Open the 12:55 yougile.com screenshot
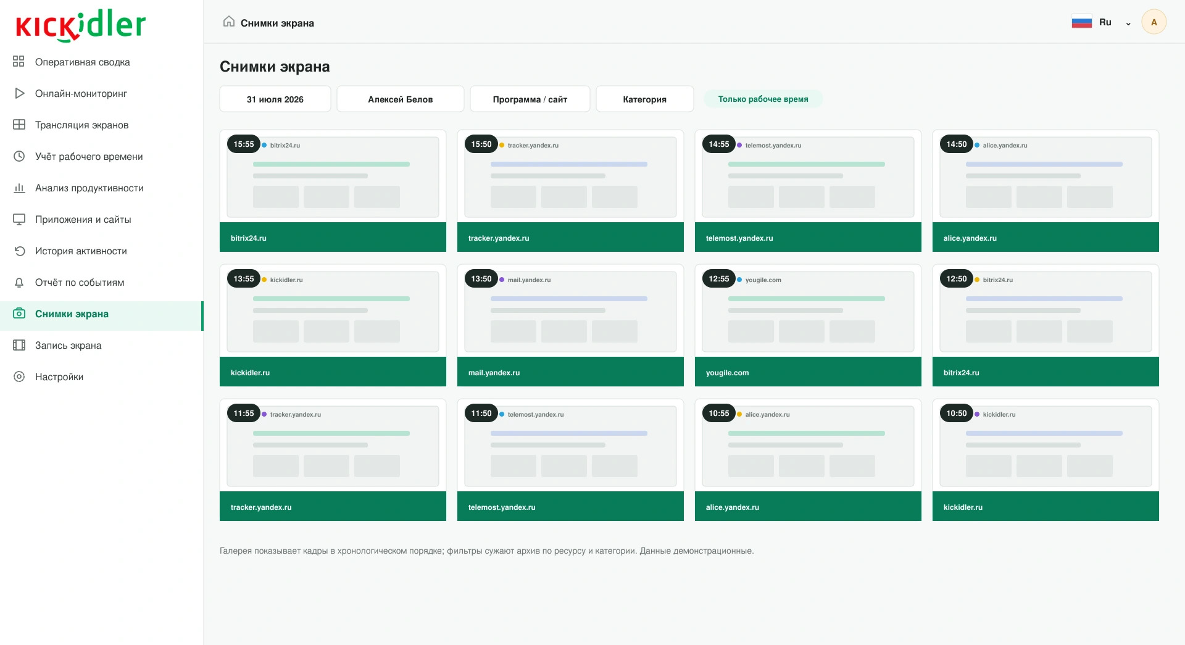The height and width of the screenshot is (645, 1185). 808,325
